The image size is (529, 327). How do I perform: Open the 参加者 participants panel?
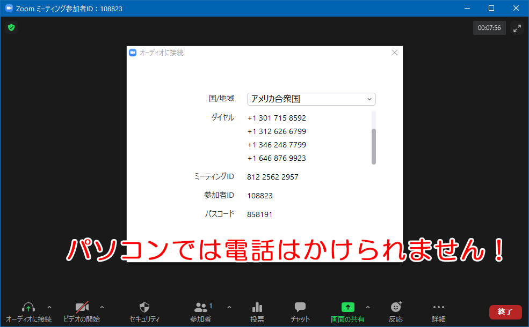tap(201, 308)
